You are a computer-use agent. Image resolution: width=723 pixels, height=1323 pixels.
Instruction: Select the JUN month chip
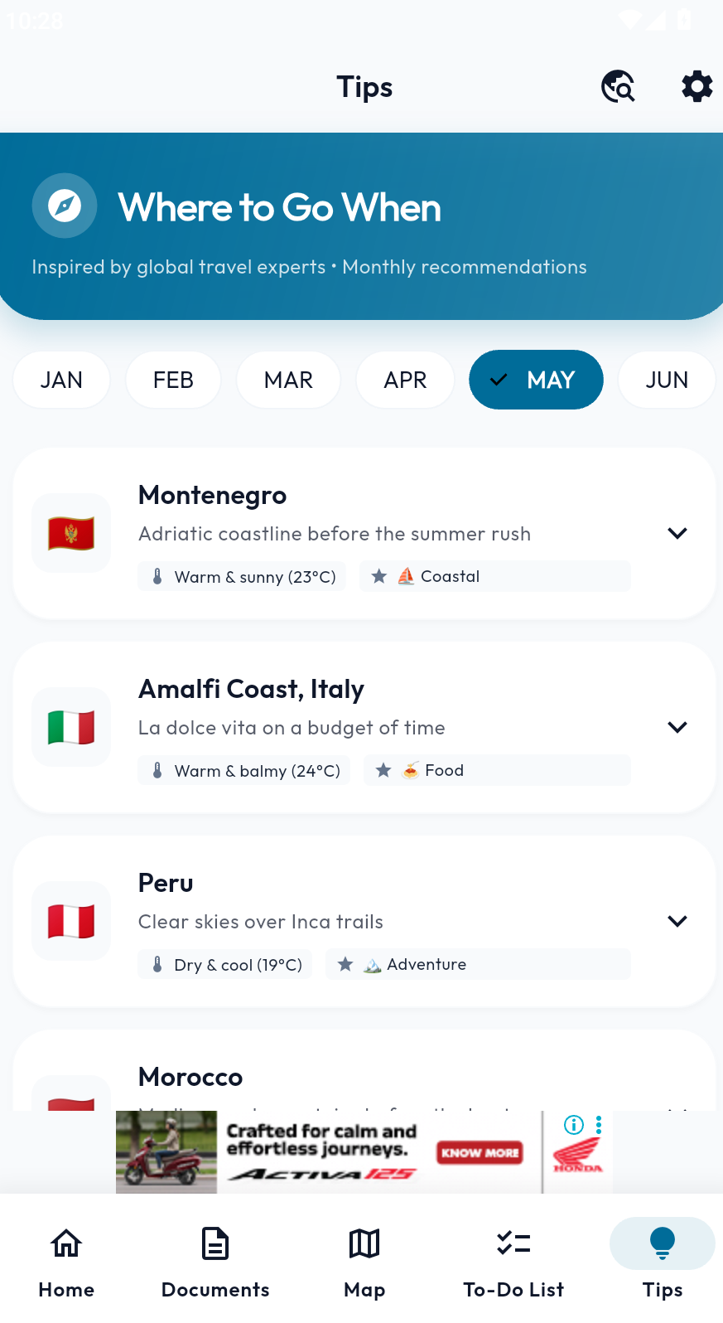point(667,380)
